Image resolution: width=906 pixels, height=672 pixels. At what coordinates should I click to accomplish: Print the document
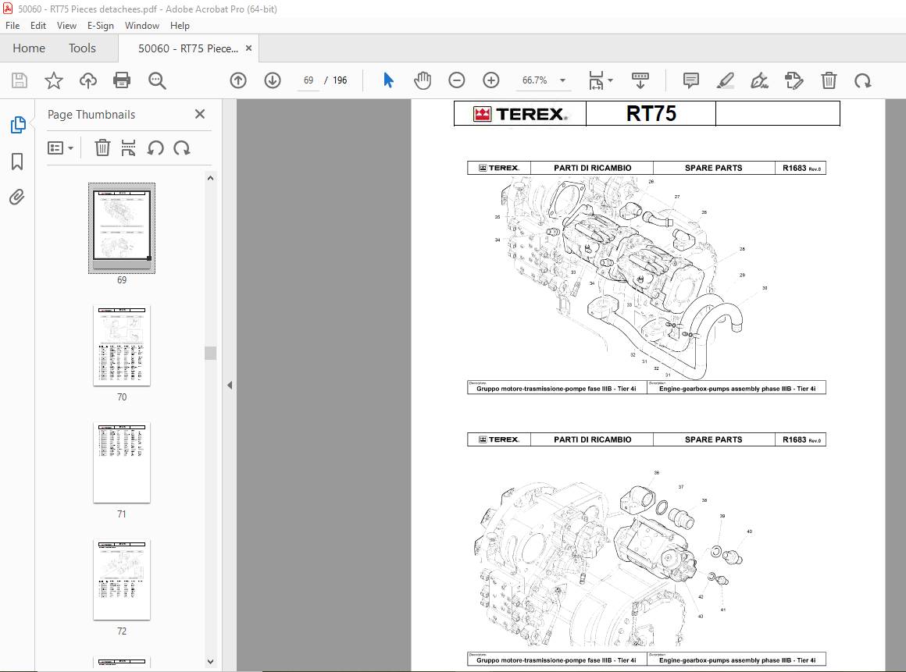(x=122, y=80)
